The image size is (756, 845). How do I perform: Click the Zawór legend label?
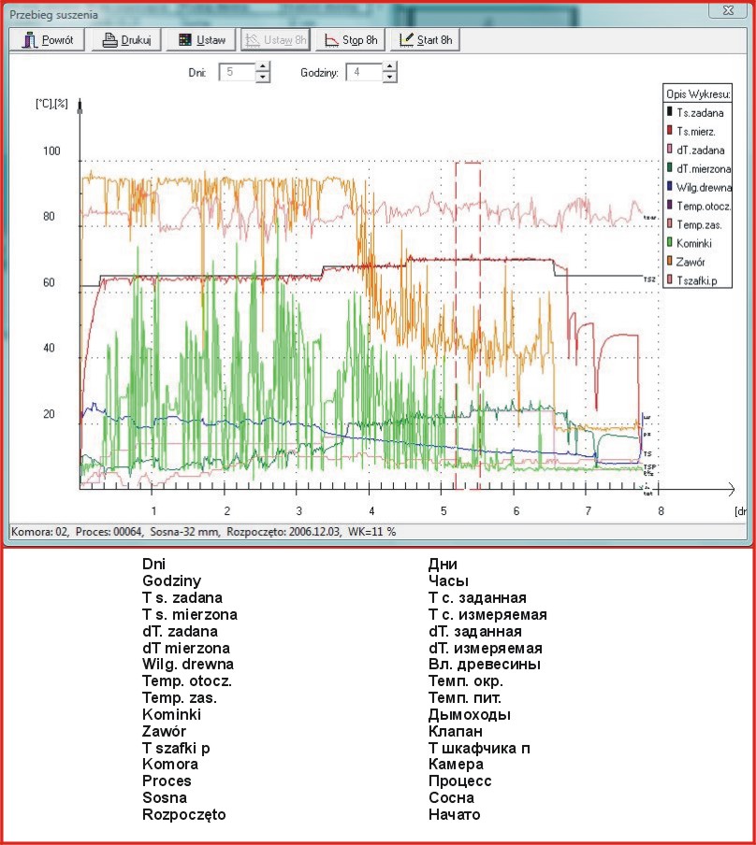[691, 262]
